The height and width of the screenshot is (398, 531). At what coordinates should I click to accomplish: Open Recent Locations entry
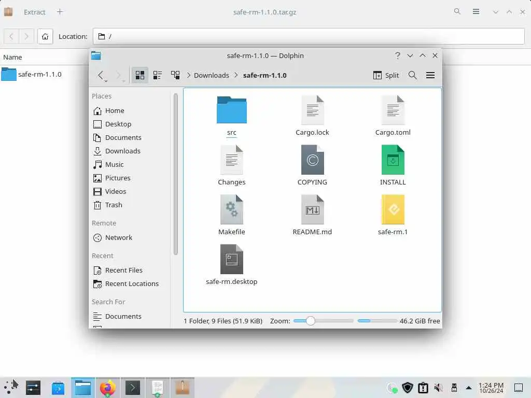pyautogui.click(x=131, y=284)
